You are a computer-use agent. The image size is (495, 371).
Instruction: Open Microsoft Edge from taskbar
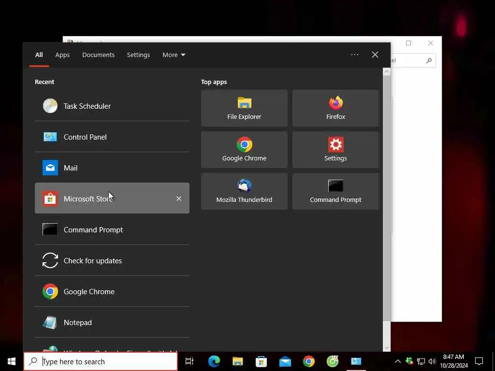click(x=214, y=361)
